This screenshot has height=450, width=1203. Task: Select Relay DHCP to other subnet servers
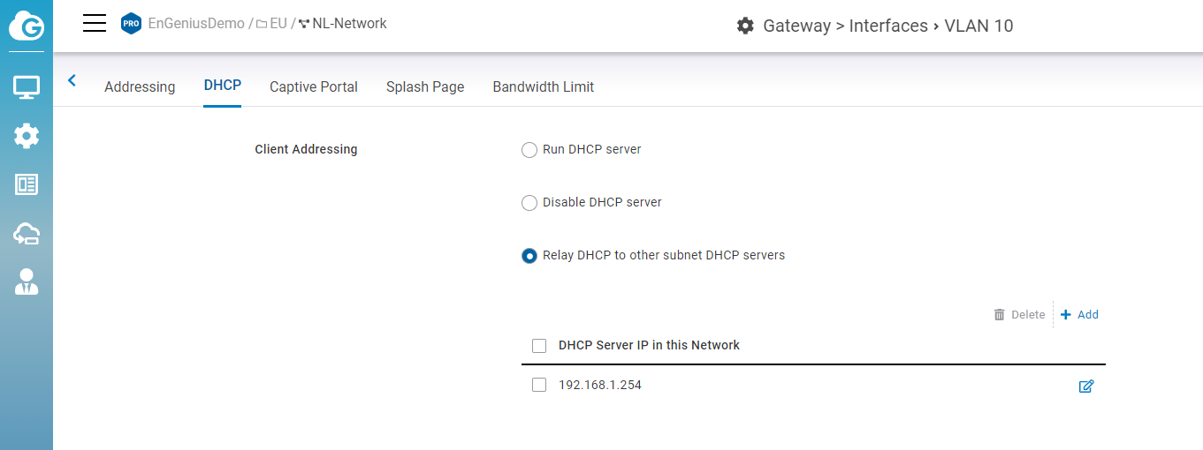point(529,256)
